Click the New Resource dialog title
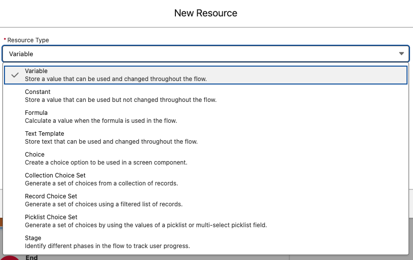 point(206,13)
